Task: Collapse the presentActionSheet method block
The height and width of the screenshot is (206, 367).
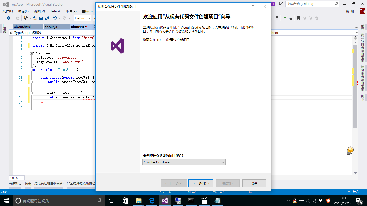Action: point(31,93)
